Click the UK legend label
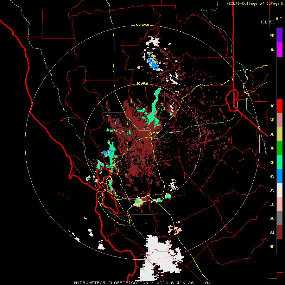 (x=272, y=50)
